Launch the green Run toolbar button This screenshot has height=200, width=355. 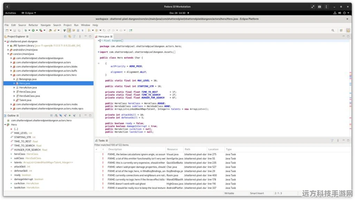tap(33, 30)
